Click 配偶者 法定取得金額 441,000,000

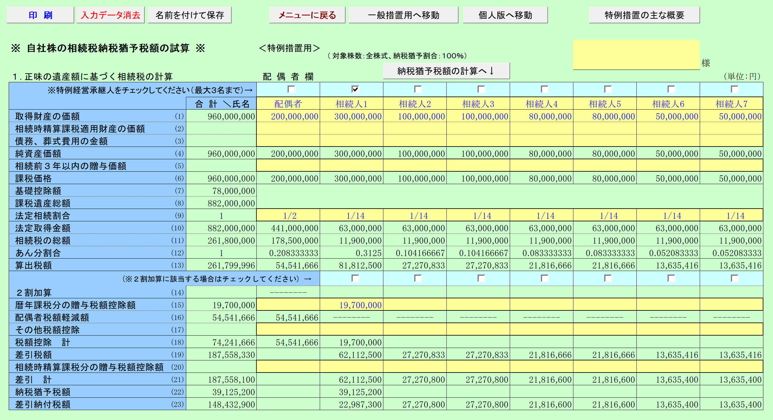coord(288,228)
